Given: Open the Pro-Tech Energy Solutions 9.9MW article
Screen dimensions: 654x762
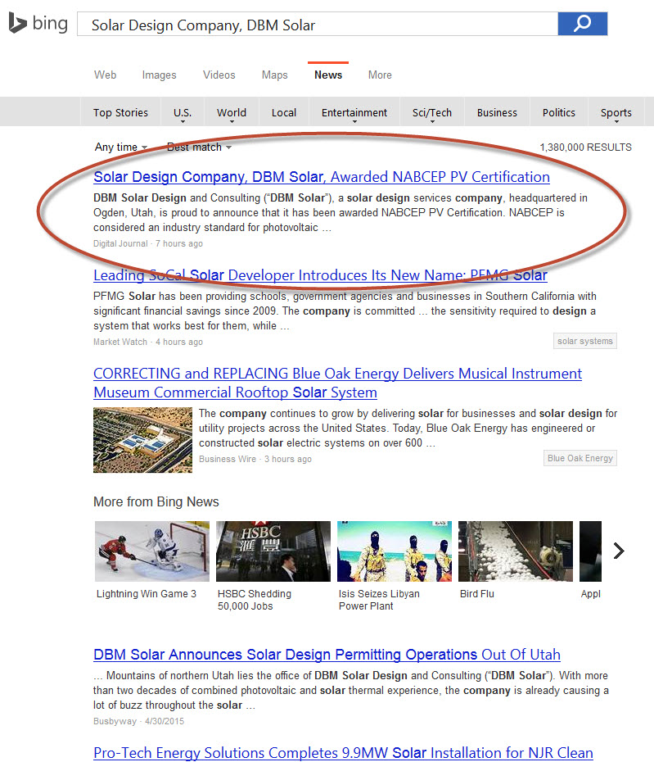Looking at the screenshot, I should pos(343,753).
